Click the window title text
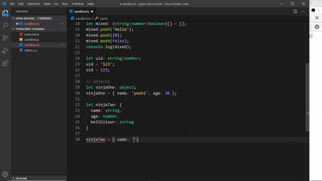 pyautogui.click(x=154, y=4)
